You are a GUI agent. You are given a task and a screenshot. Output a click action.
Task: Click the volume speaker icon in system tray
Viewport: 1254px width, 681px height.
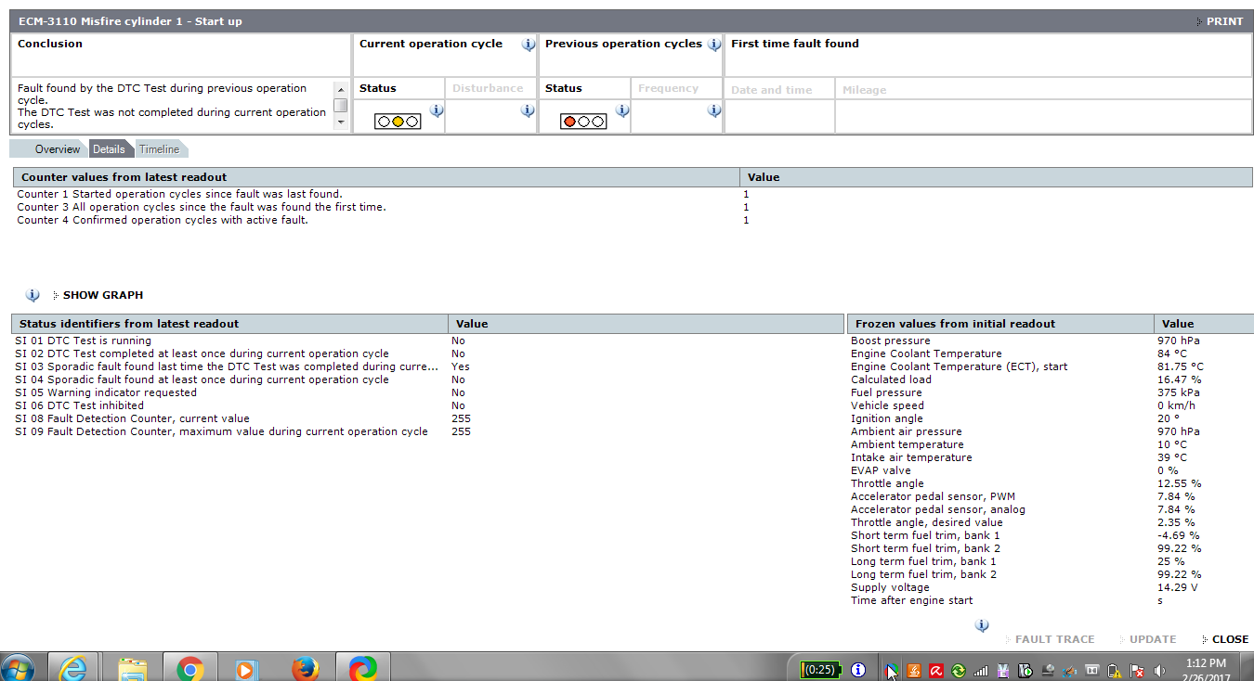(1159, 670)
